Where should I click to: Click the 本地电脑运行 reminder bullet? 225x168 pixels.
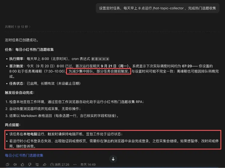(66, 134)
